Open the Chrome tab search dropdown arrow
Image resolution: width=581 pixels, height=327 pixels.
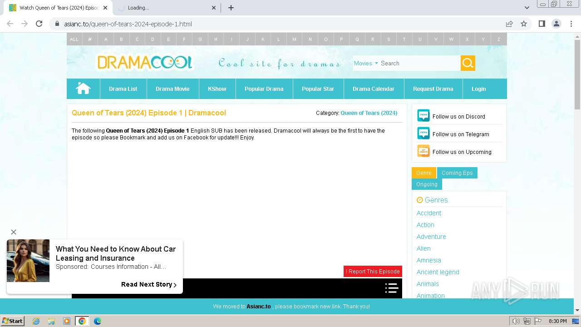[x=527, y=8]
